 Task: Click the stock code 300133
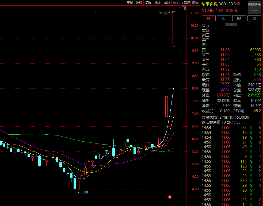click(226, 4)
